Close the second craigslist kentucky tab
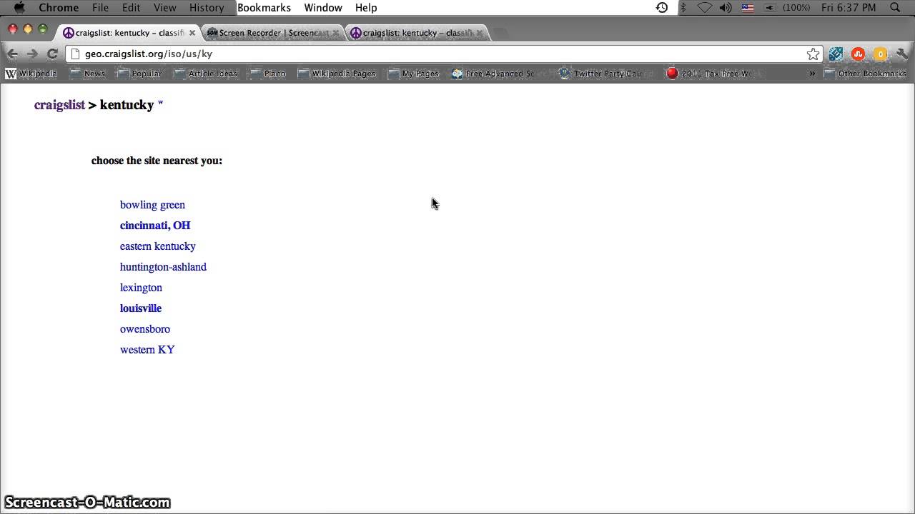915x514 pixels. point(480,33)
